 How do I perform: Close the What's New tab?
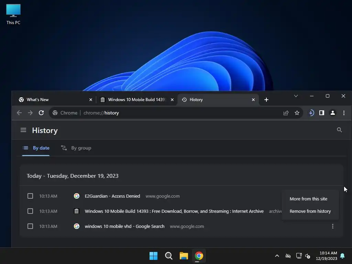[91, 100]
